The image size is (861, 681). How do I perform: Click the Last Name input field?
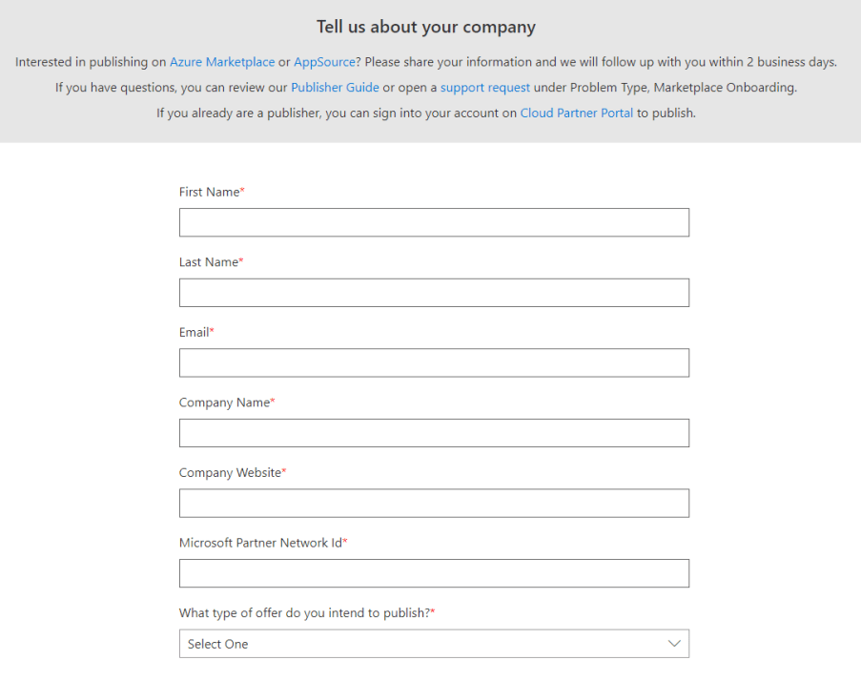pos(434,292)
